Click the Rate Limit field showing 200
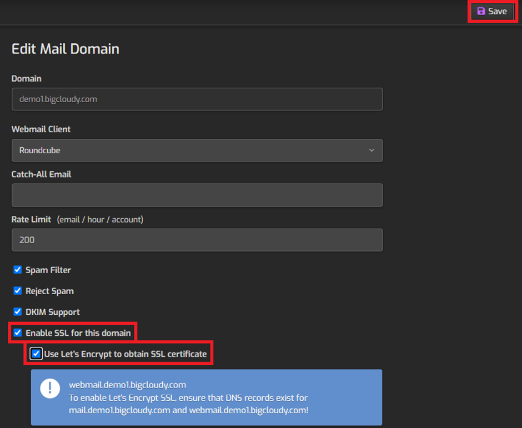This screenshot has height=428, width=522. tap(197, 240)
